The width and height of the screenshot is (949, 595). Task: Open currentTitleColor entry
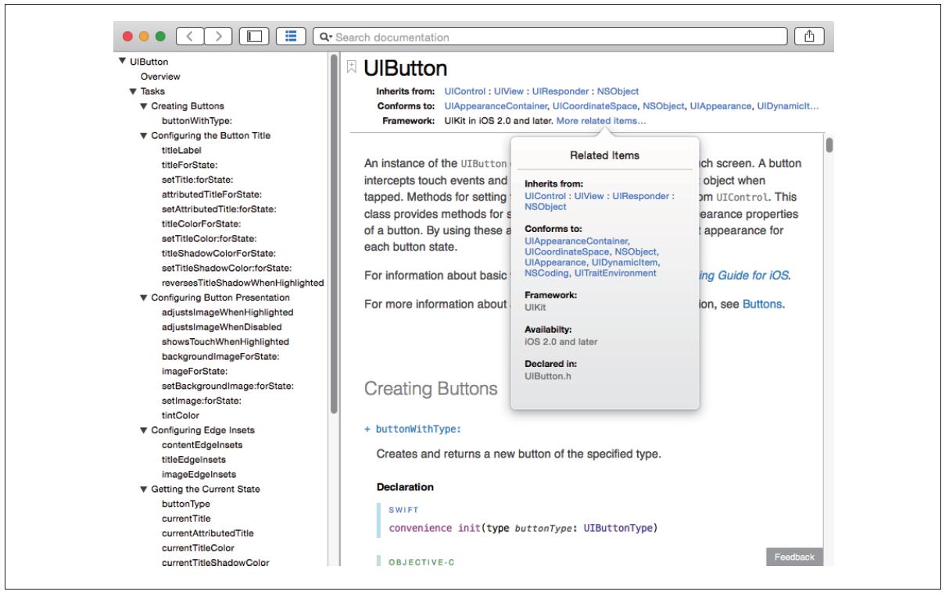[x=198, y=548]
